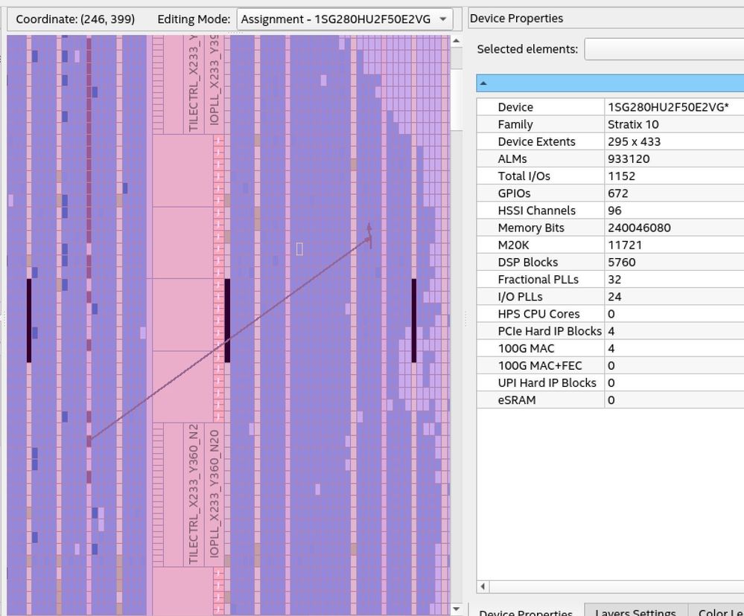
Task: Select the Total I/Os value 1152
Action: 621,176
